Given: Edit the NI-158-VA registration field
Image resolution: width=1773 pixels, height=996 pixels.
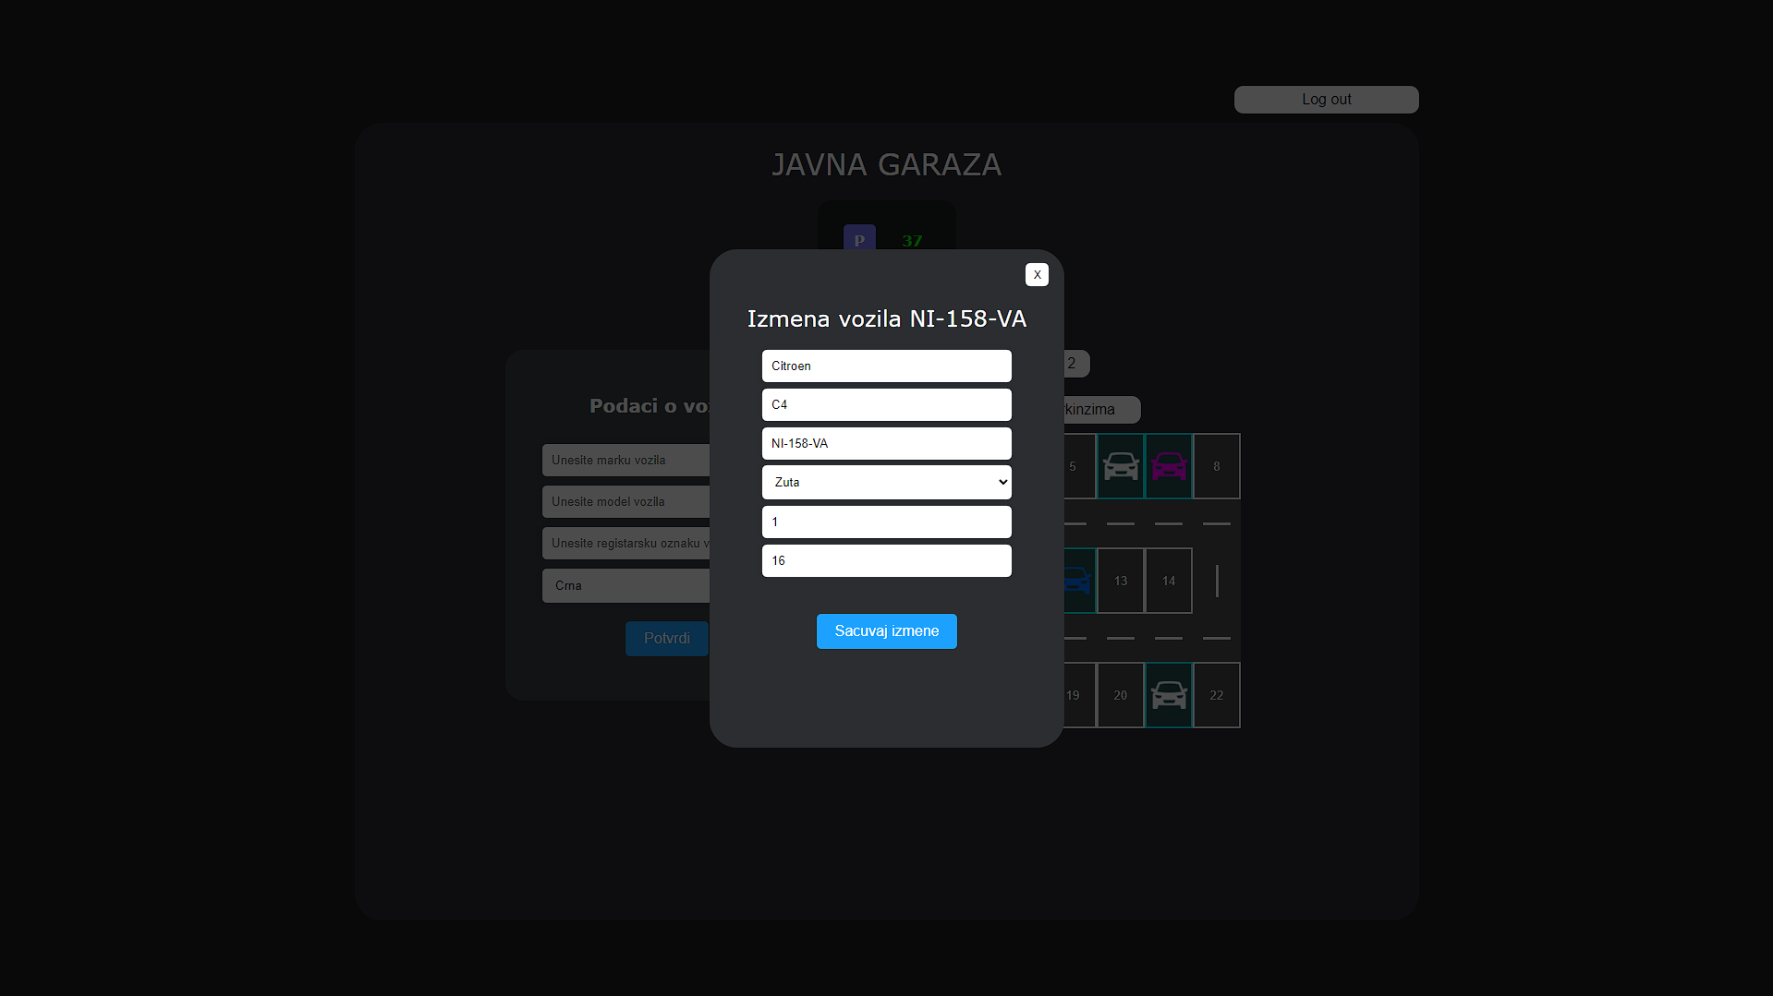Looking at the screenshot, I should coord(886,443).
